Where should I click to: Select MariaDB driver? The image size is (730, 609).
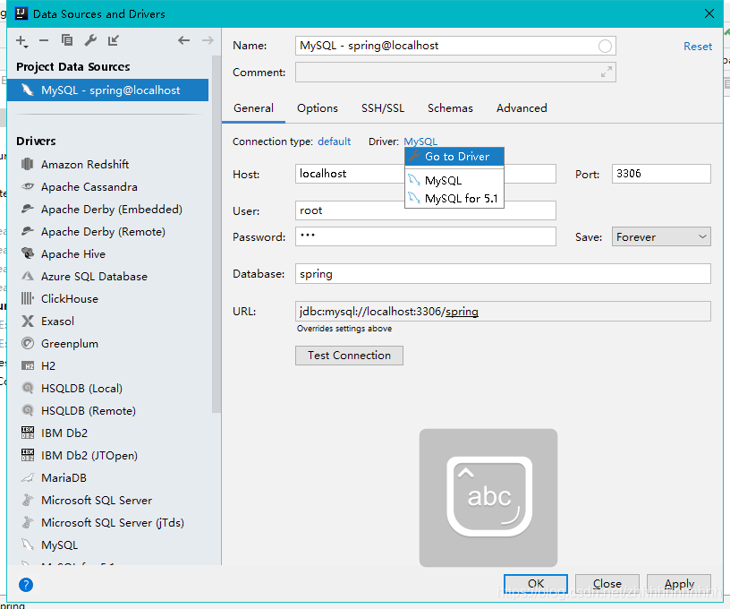pos(64,477)
